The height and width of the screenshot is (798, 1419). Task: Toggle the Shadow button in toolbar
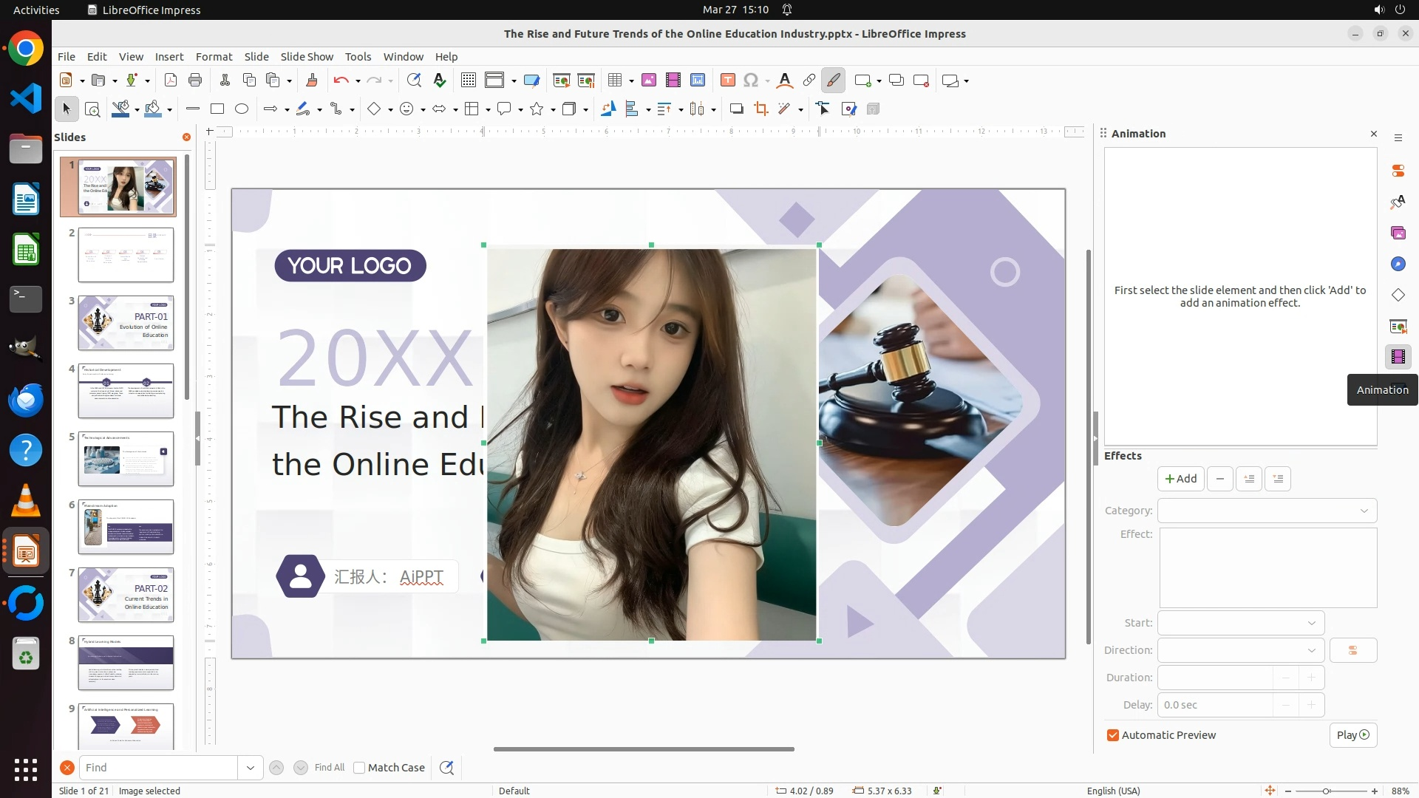point(736,109)
